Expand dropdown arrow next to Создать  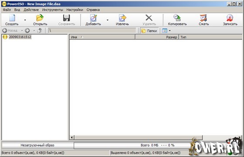pyautogui.click(x=25, y=20)
